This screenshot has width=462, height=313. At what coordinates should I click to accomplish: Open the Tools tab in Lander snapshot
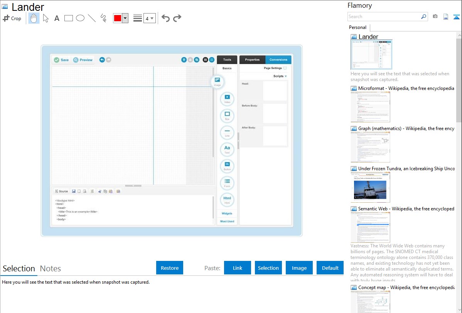click(227, 59)
